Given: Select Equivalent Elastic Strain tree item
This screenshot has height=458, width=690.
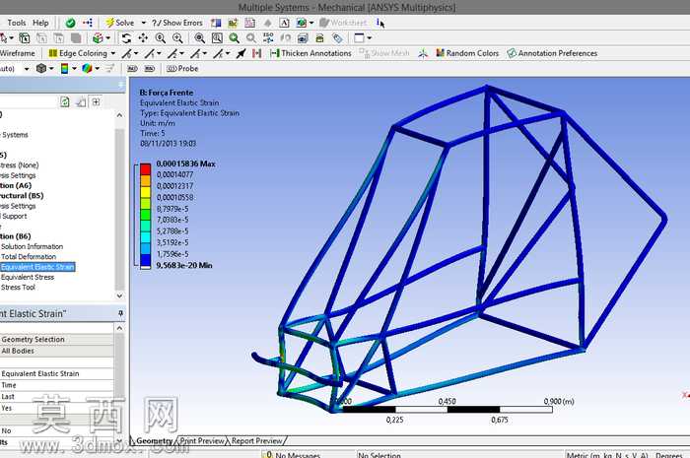Looking at the screenshot, I should 37,267.
